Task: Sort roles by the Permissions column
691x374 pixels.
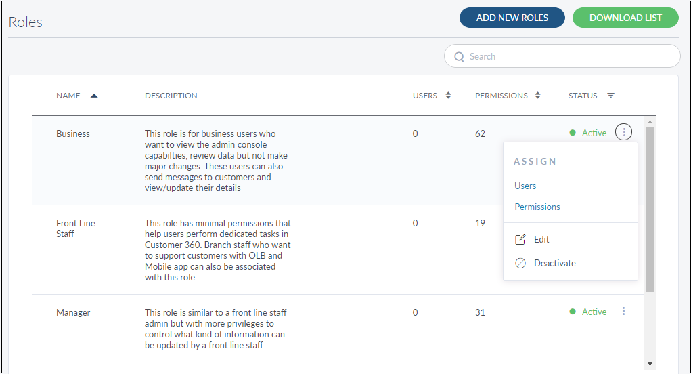Action: coord(538,96)
